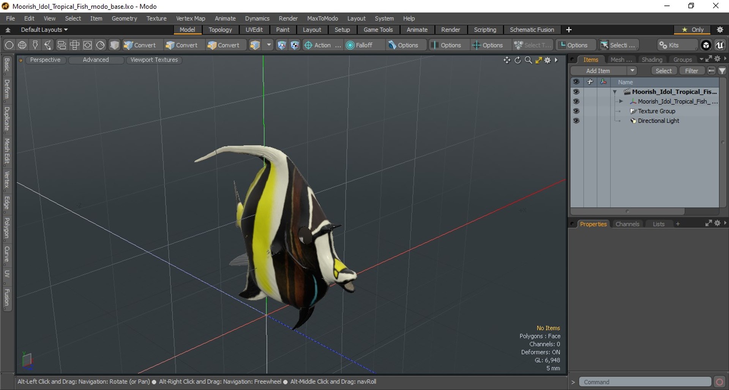The image size is (729, 390).
Task: Select the pen tool icon in the toolbar
Action: pyautogui.click(x=35, y=45)
